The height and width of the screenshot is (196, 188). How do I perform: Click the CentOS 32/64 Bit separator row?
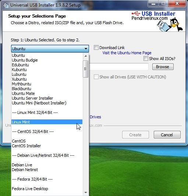47,132
